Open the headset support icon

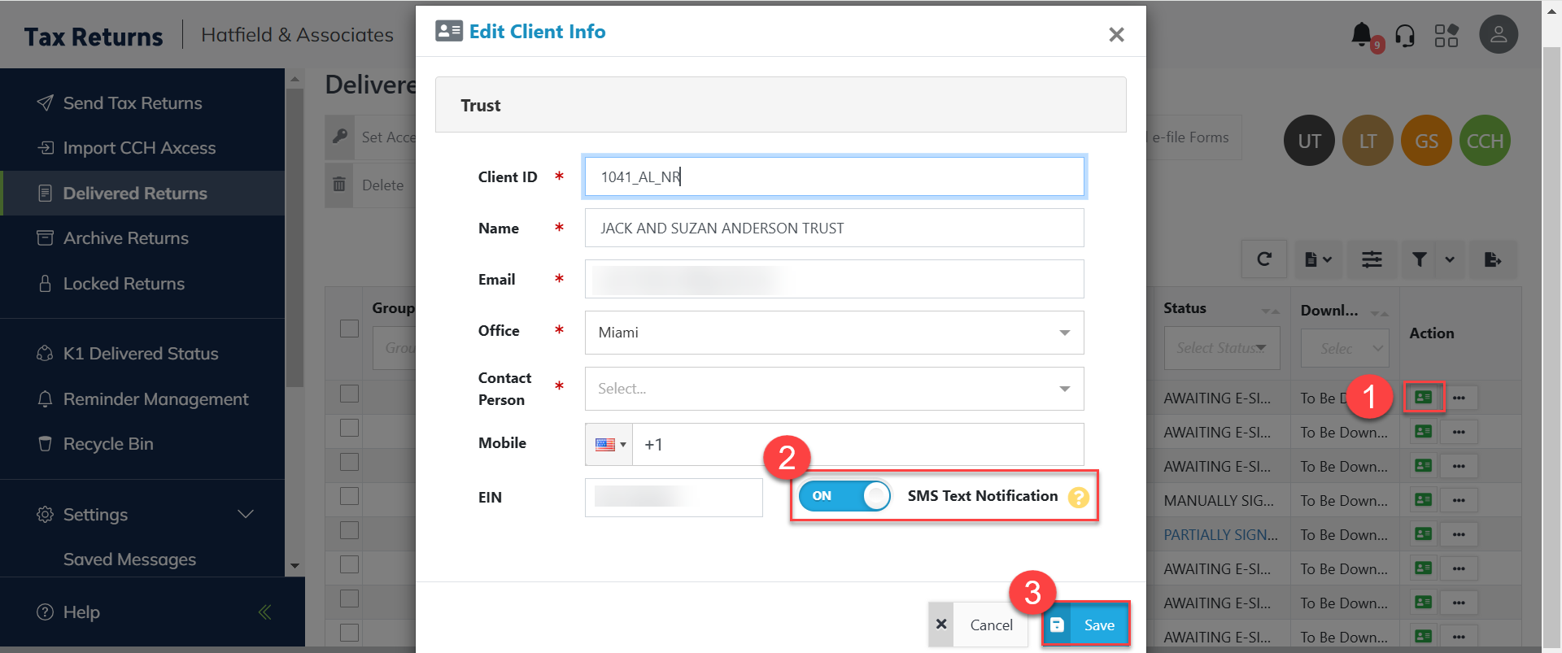[1405, 36]
